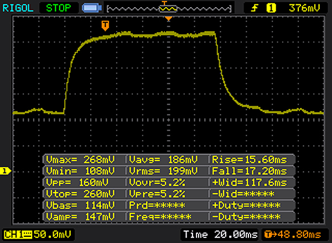332x243 pixels.
Task: Click the blue battery icon
Action: 92,8
